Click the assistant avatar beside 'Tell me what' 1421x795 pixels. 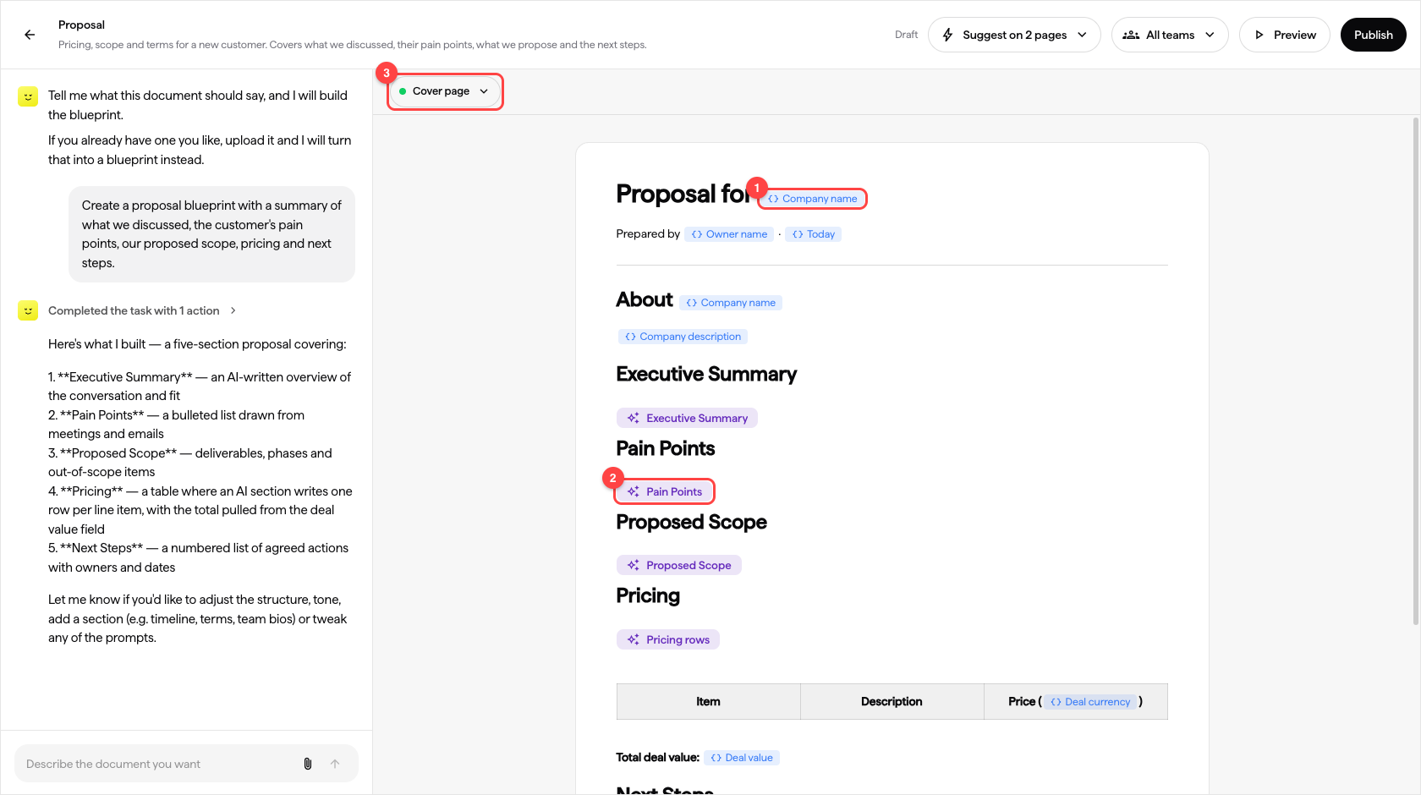(28, 96)
